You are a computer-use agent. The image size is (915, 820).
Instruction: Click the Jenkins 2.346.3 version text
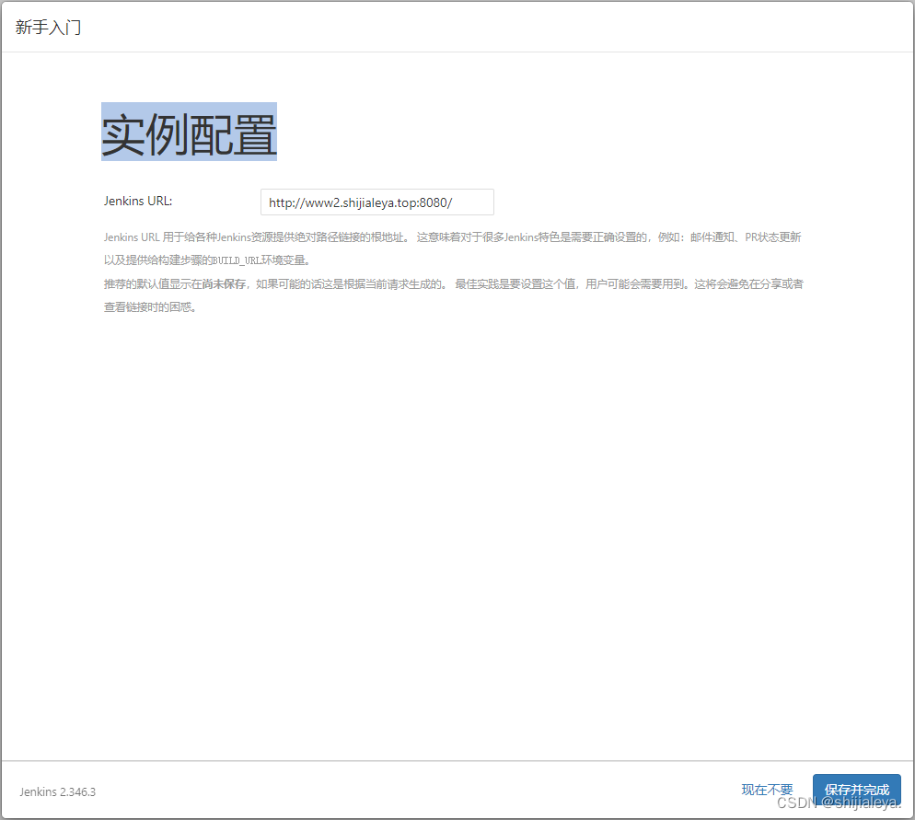(x=56, y=791)
